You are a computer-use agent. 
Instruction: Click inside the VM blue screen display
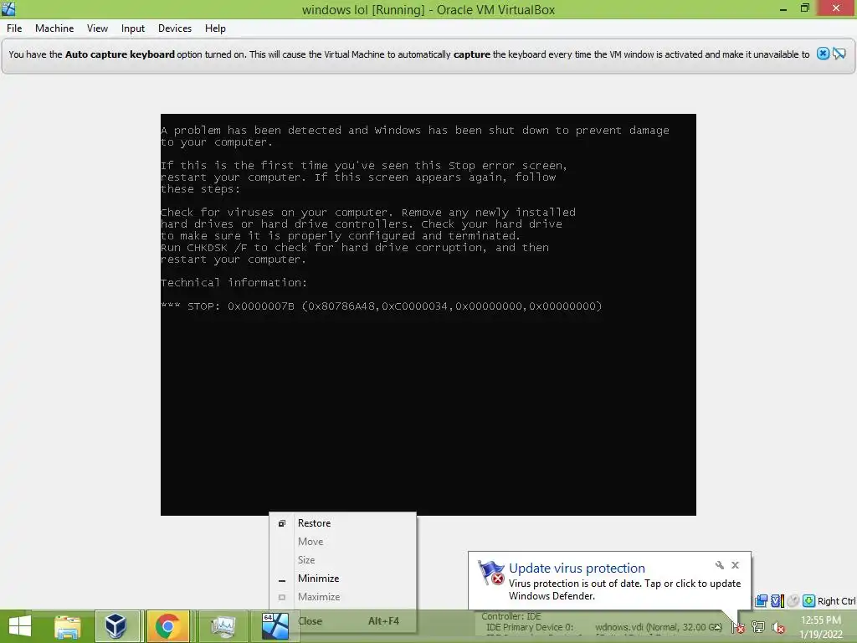[428, 315]
